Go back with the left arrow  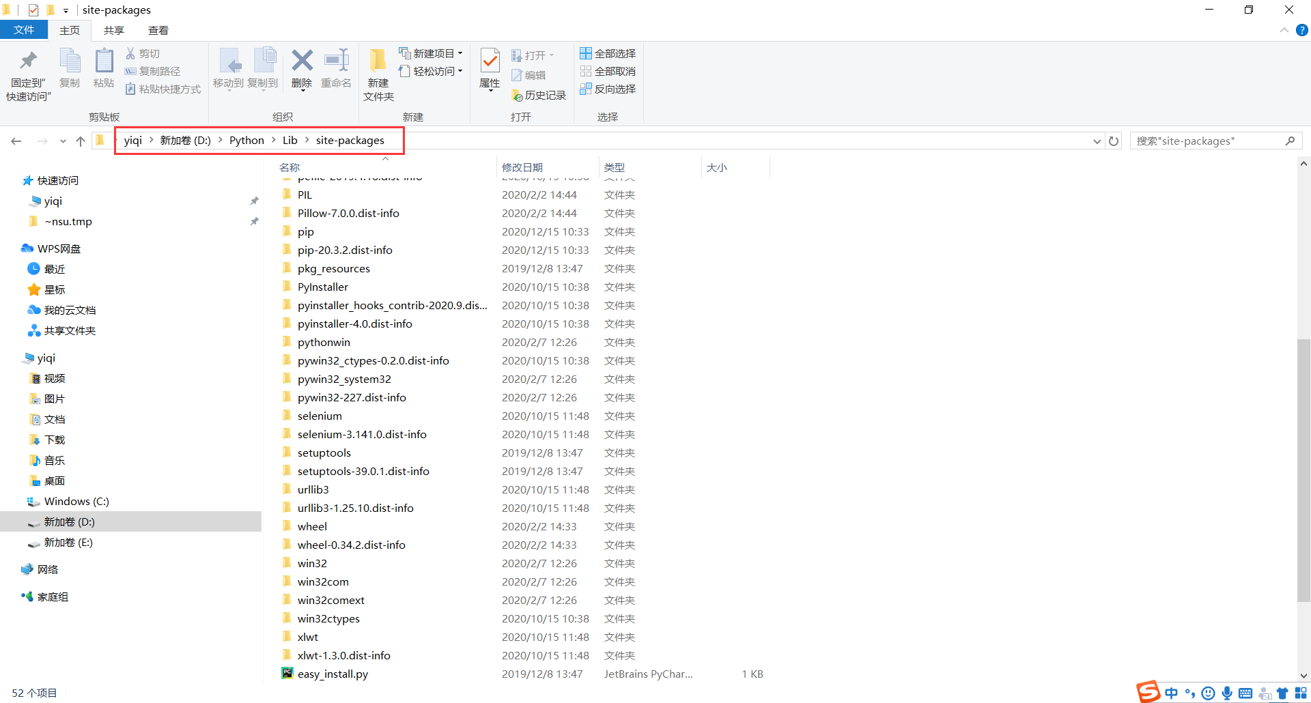[16, 141]
